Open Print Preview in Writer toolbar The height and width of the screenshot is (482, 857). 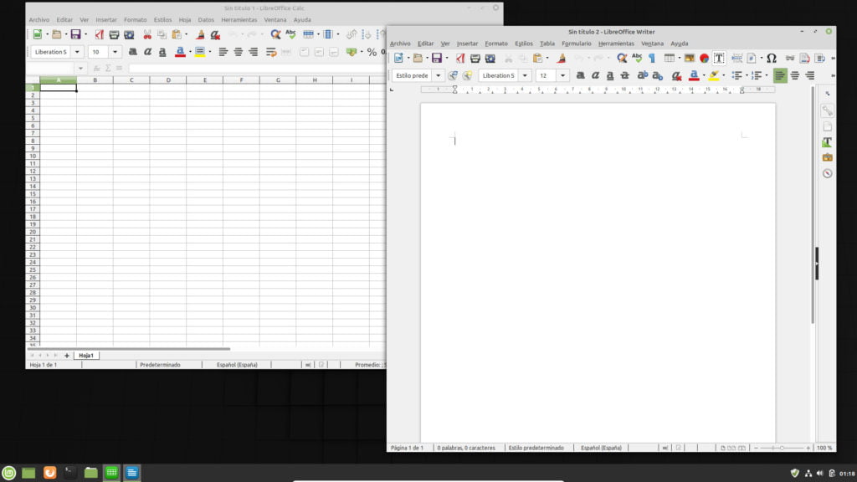coord(490,59)
